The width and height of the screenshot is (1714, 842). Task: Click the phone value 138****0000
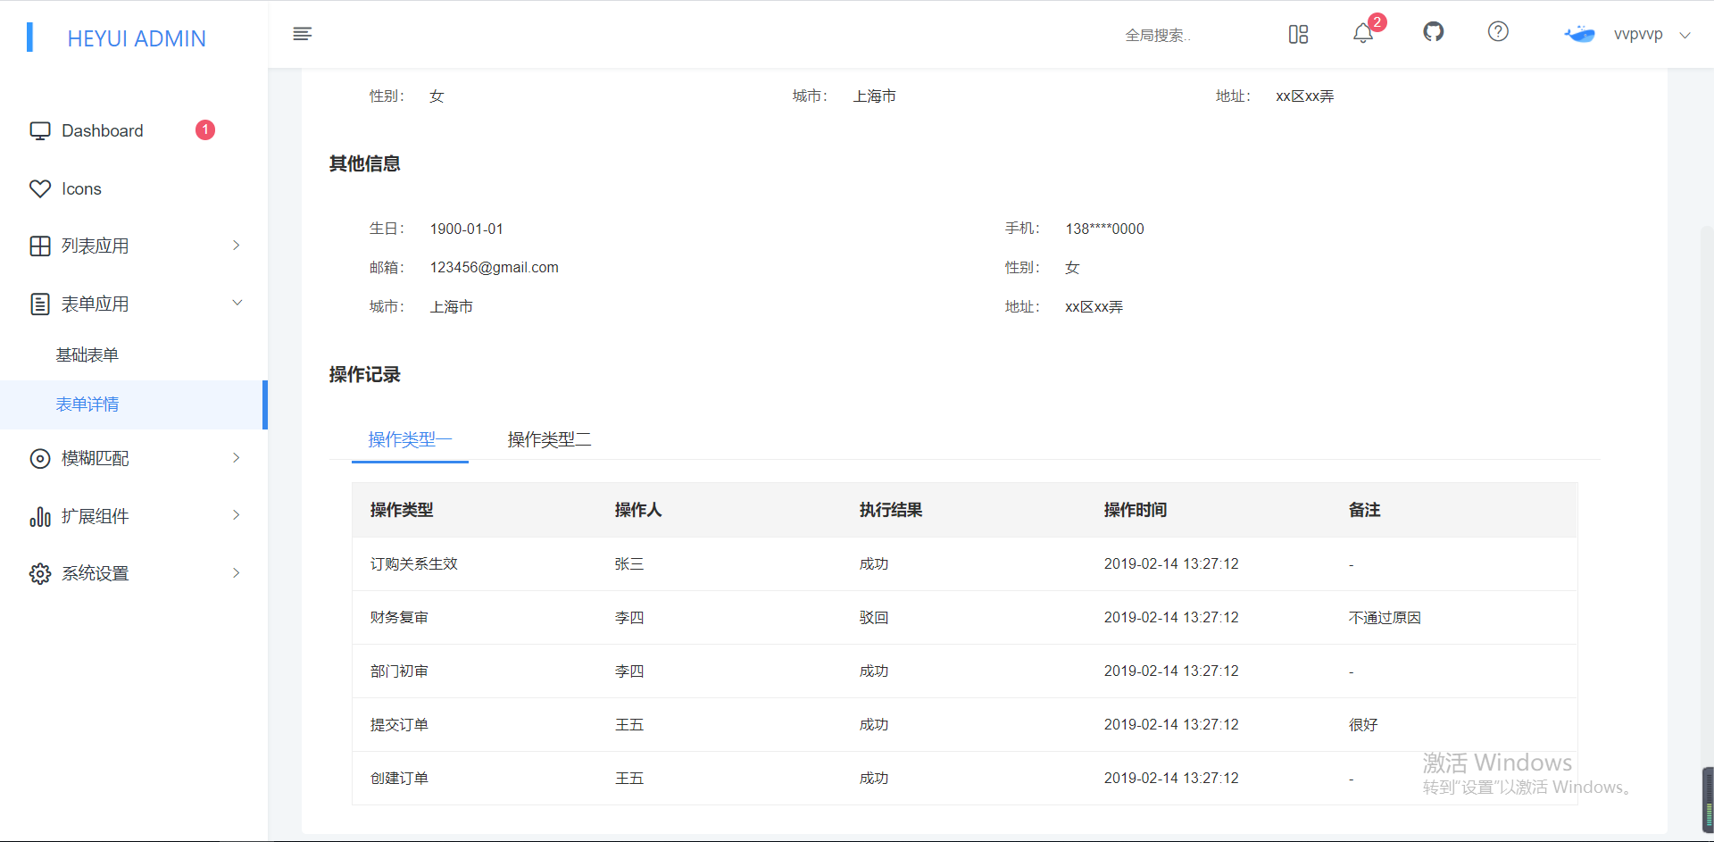[x=1105, y=229]
